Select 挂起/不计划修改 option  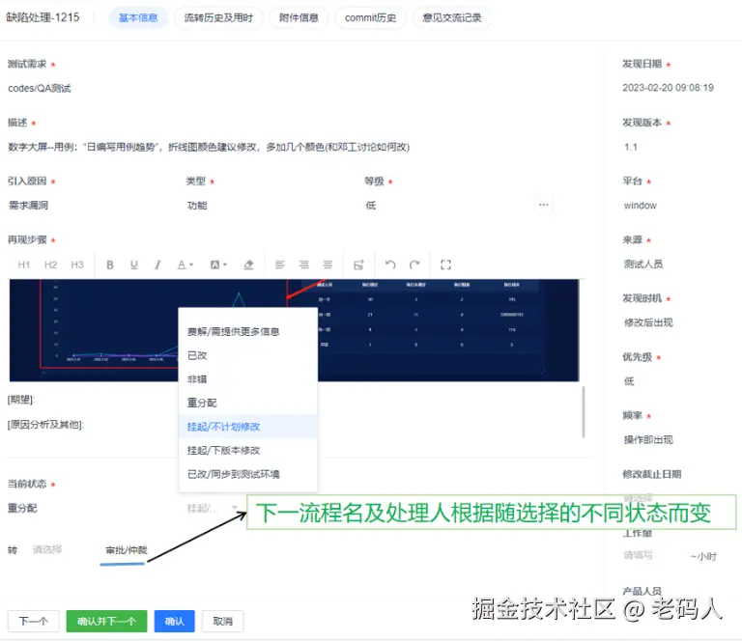(x=247, y=427)
